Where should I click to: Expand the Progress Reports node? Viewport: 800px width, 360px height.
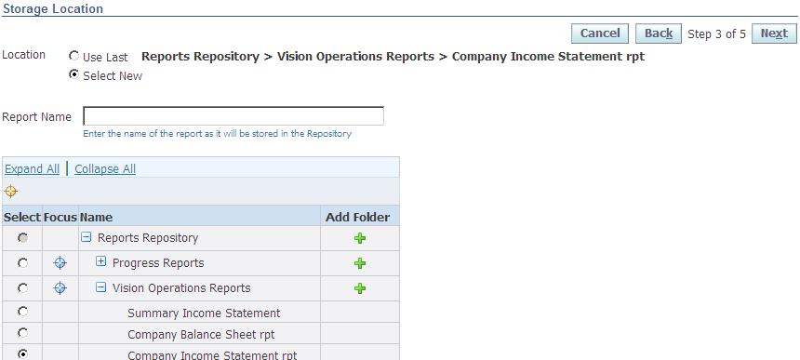pos(101,261)
